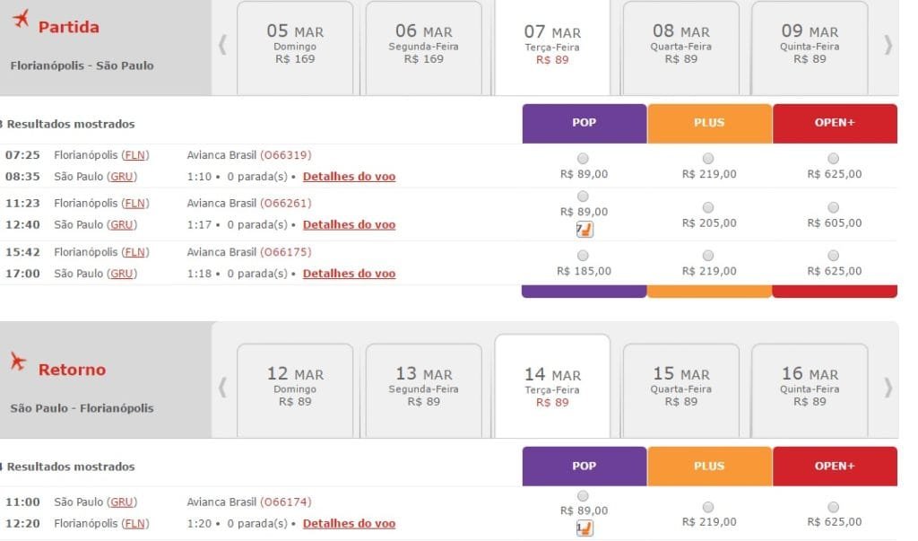Switch departure to 08 MAR Quarta-Feira tab
Viewport: 918px width, 541px height.
pos(681,47)
